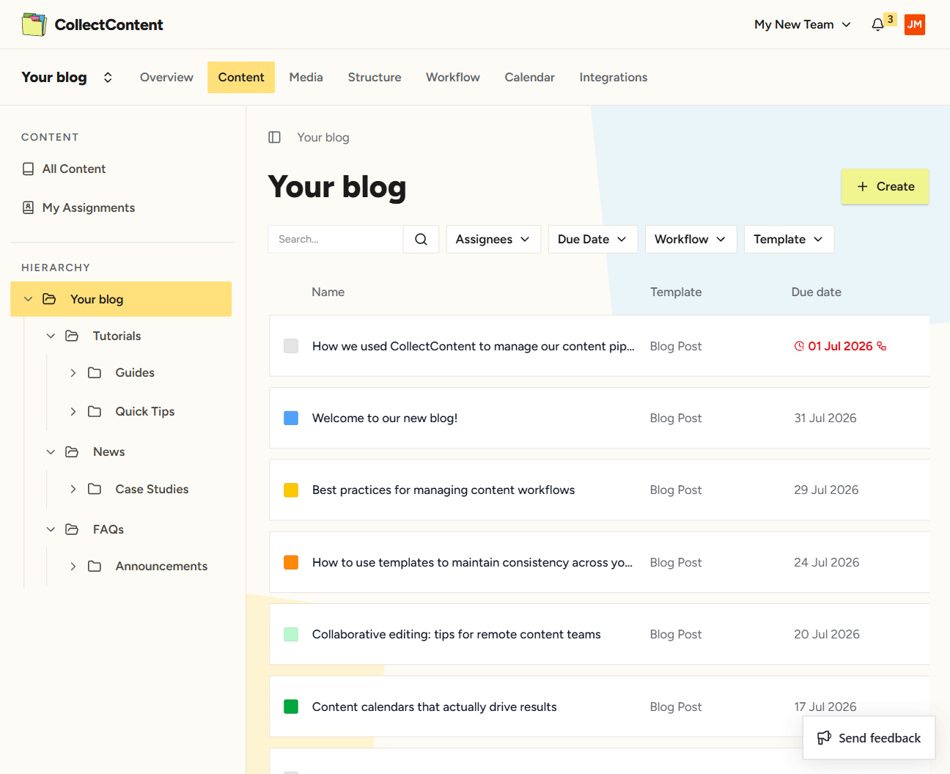Click the Create button
The height and width of the screenshot is (774, 950).
coord(885,186)
